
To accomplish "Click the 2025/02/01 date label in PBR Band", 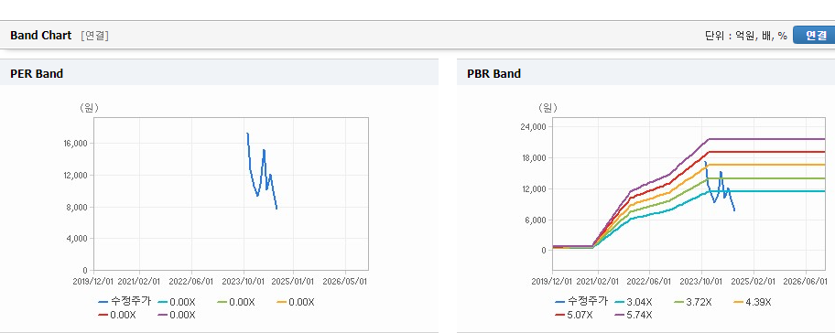I will [x=753, y=281].
